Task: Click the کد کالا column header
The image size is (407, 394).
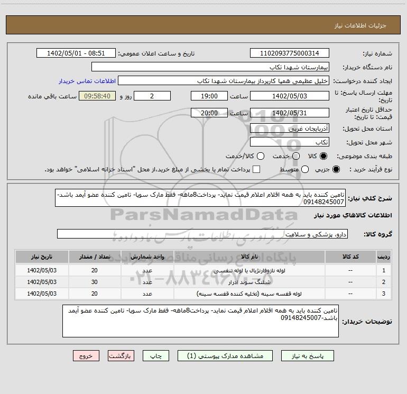Action: tap(350, 256)
